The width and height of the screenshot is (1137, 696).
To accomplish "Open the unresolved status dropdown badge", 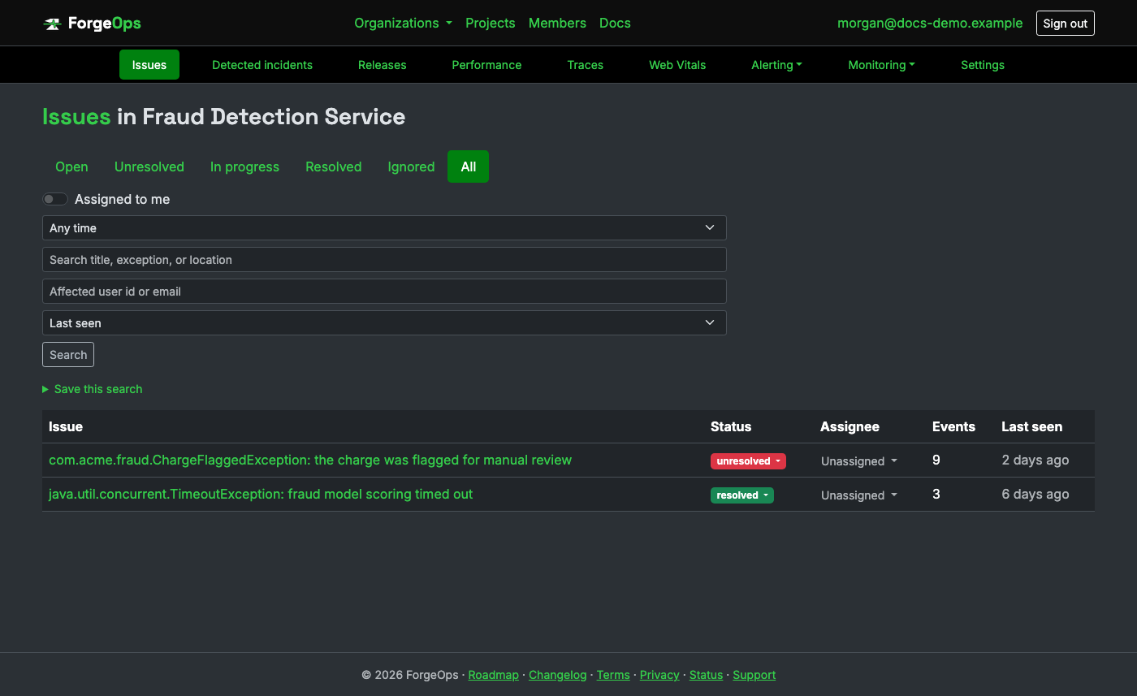I will [x=748, y=461].
